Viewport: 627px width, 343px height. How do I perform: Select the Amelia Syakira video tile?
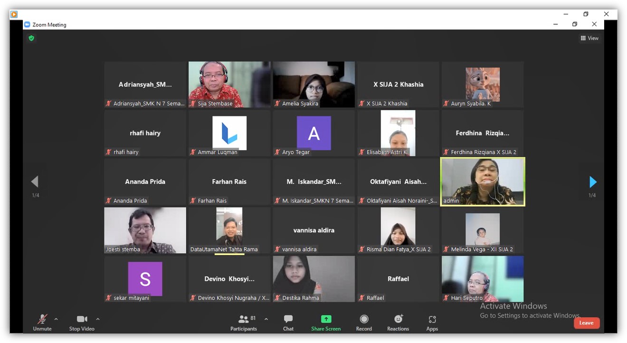tap(314, 85)
